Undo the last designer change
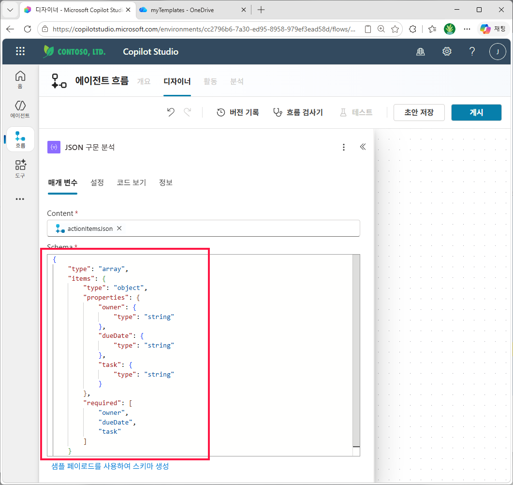Image resolution: width=513 pixels, height=485 pixels. click(171, 112)
